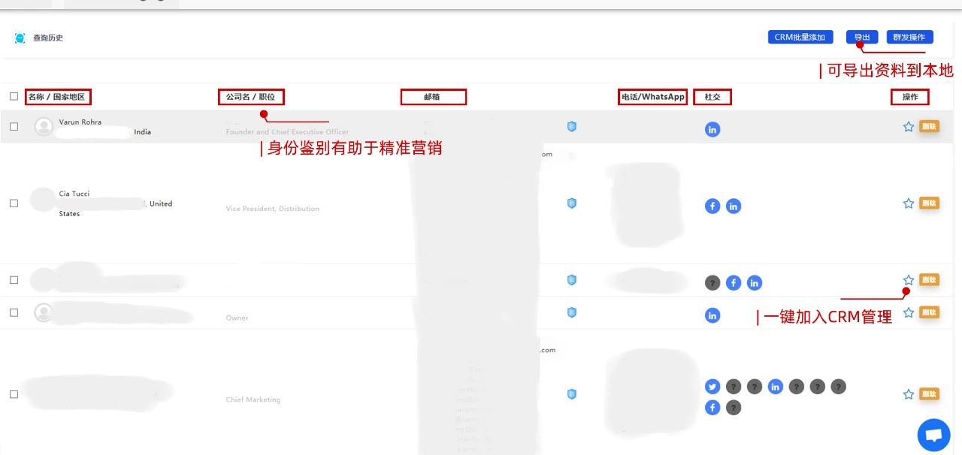Click the Twitter icon in last row

coord(712,387)
